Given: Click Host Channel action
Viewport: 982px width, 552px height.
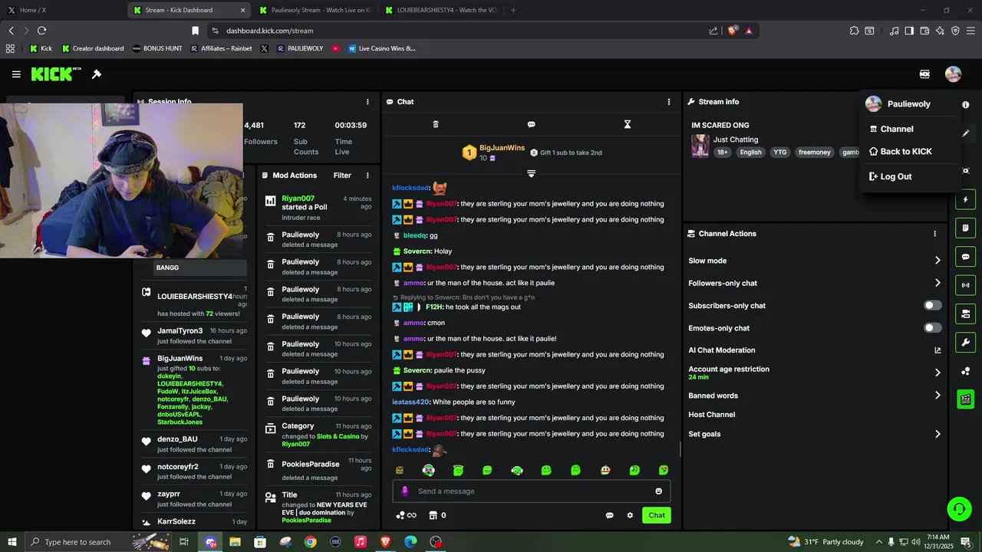Looking at the screenshot, I should pyautogui.click(x=711, y=415).
